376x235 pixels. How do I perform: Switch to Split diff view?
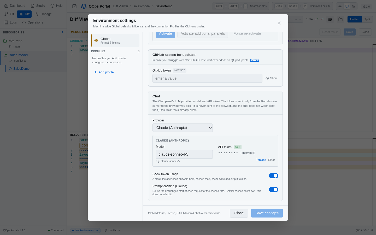pos(367,19)
